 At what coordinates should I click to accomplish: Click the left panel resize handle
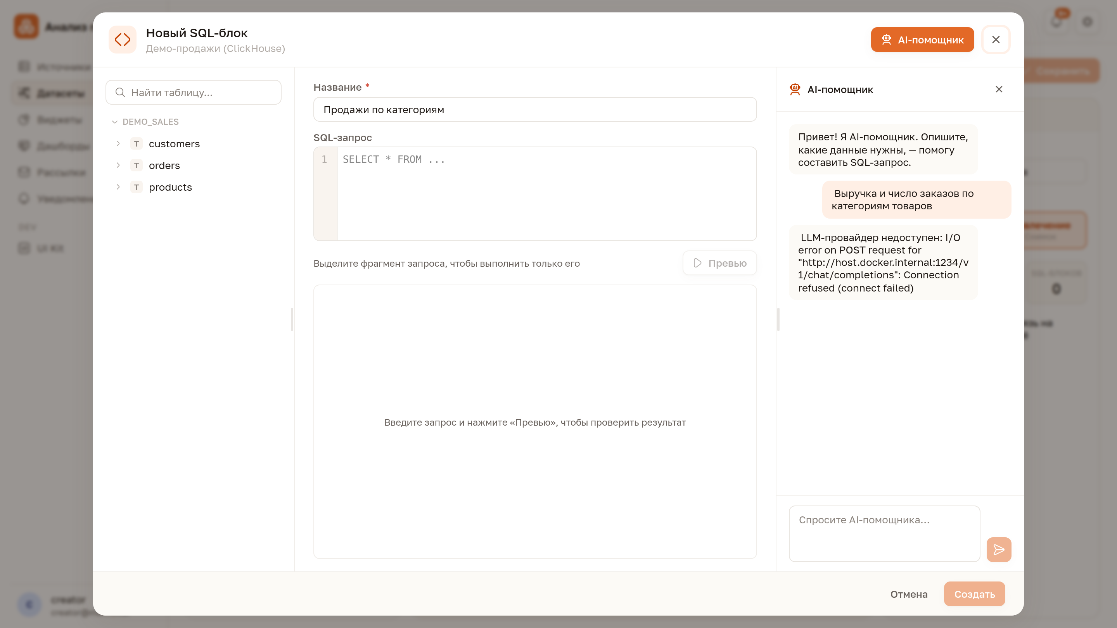coord(292,319)
